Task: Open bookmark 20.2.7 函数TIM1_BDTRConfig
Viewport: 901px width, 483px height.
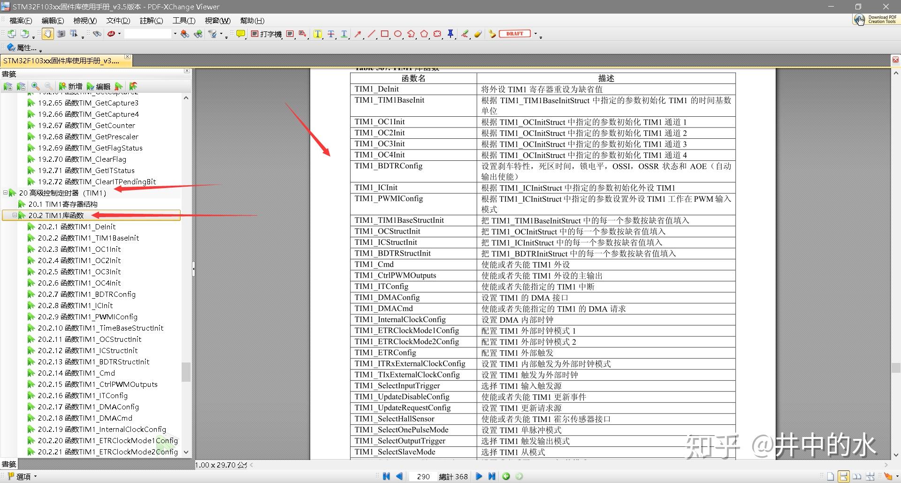Action: [x=87, y=294]
